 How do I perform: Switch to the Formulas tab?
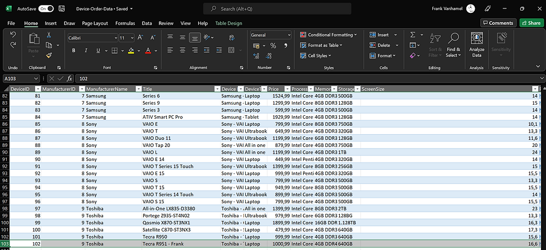[x=125, y=23]
